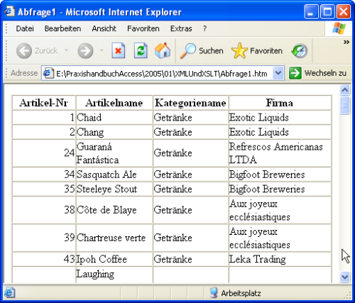The width and height of the screenshot is (355, 303).
Task: Open the Suchen search pane
Action: point(202,50)
